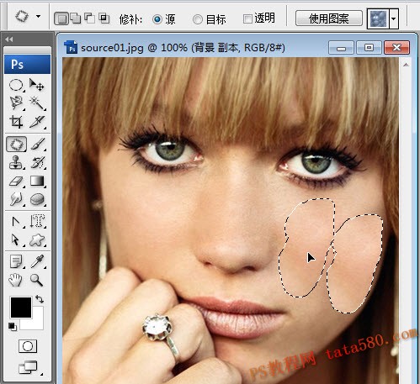Select the Eraser tool

[x=16, y=181]
